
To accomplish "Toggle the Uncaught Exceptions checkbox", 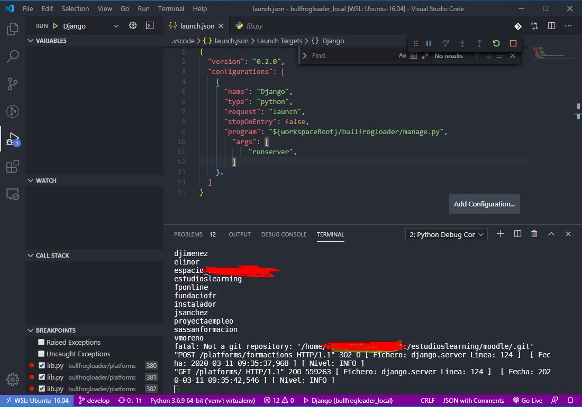I will (41, 354).
